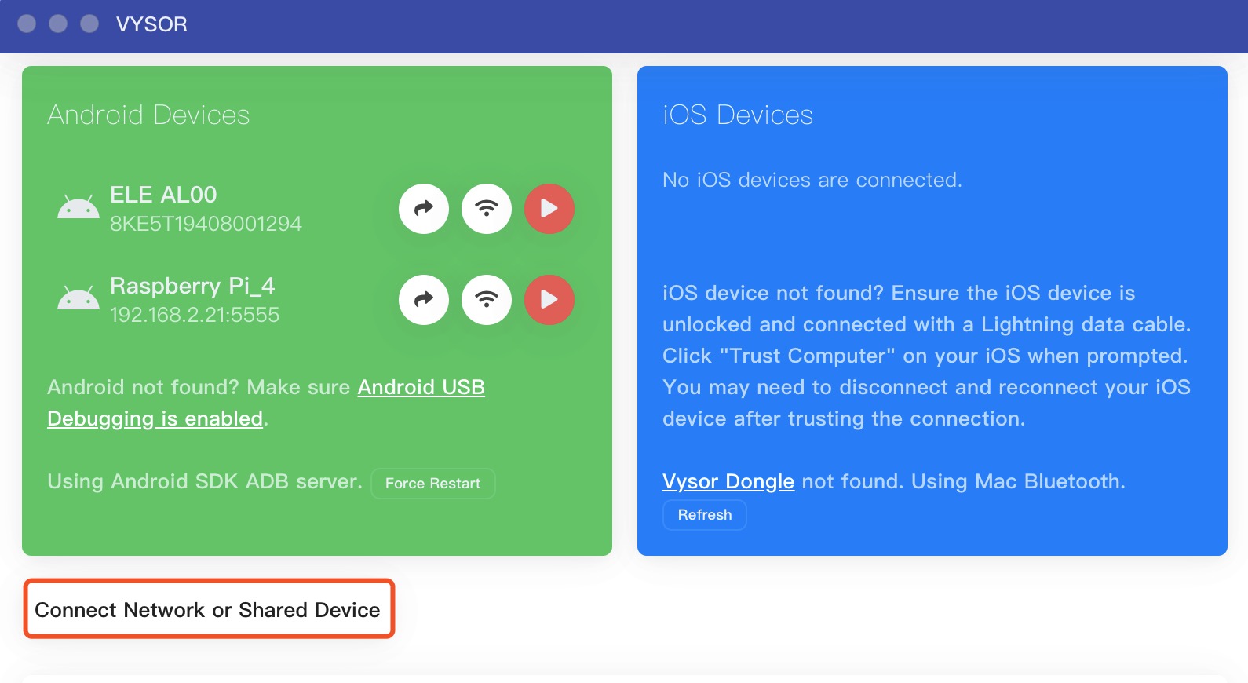The width and height of the screenshot is (1248, 683).
Task: Select the ELE AL00 device name
Action: (163, 195)
